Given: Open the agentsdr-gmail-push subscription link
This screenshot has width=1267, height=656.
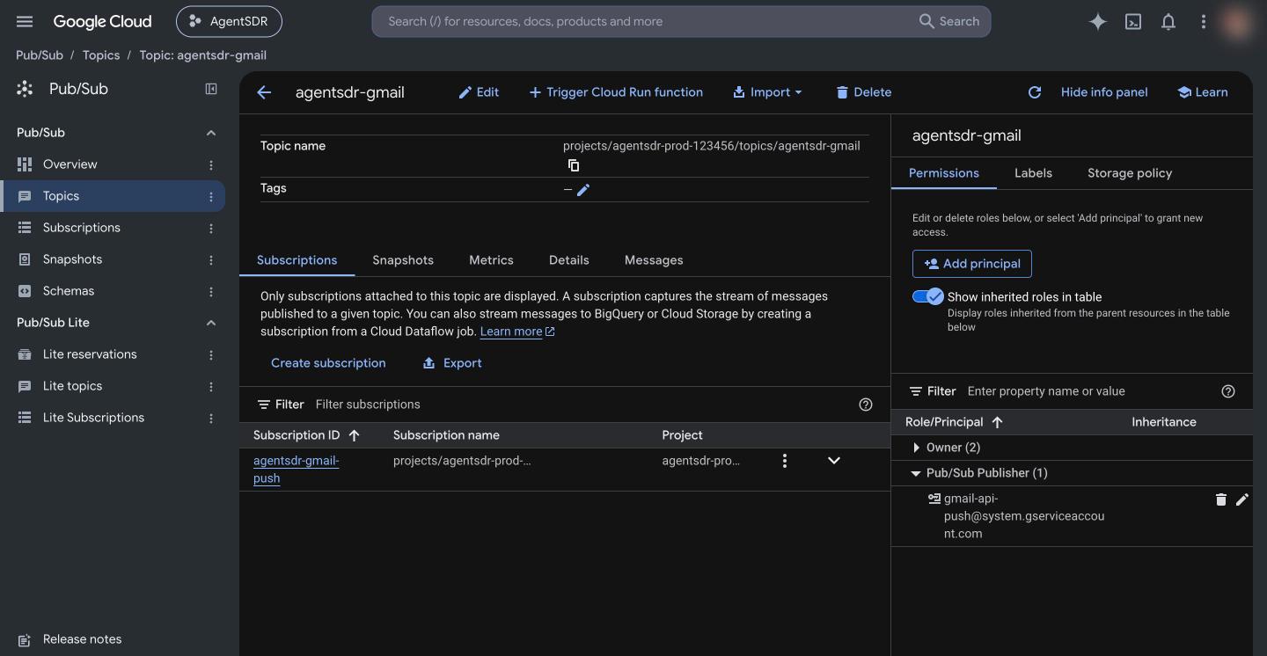Looking at the screenshot, I should tap(297, 470).
